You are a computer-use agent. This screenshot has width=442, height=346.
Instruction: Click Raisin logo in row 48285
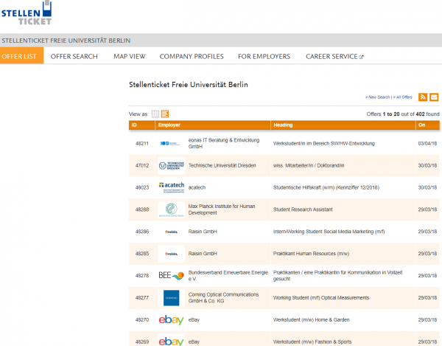pos(172,254)
